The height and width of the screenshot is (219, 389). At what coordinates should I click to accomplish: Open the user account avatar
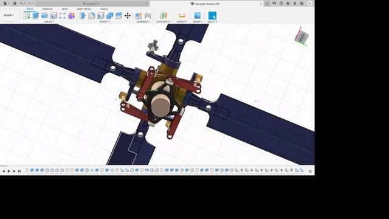(x=309, y=4)
